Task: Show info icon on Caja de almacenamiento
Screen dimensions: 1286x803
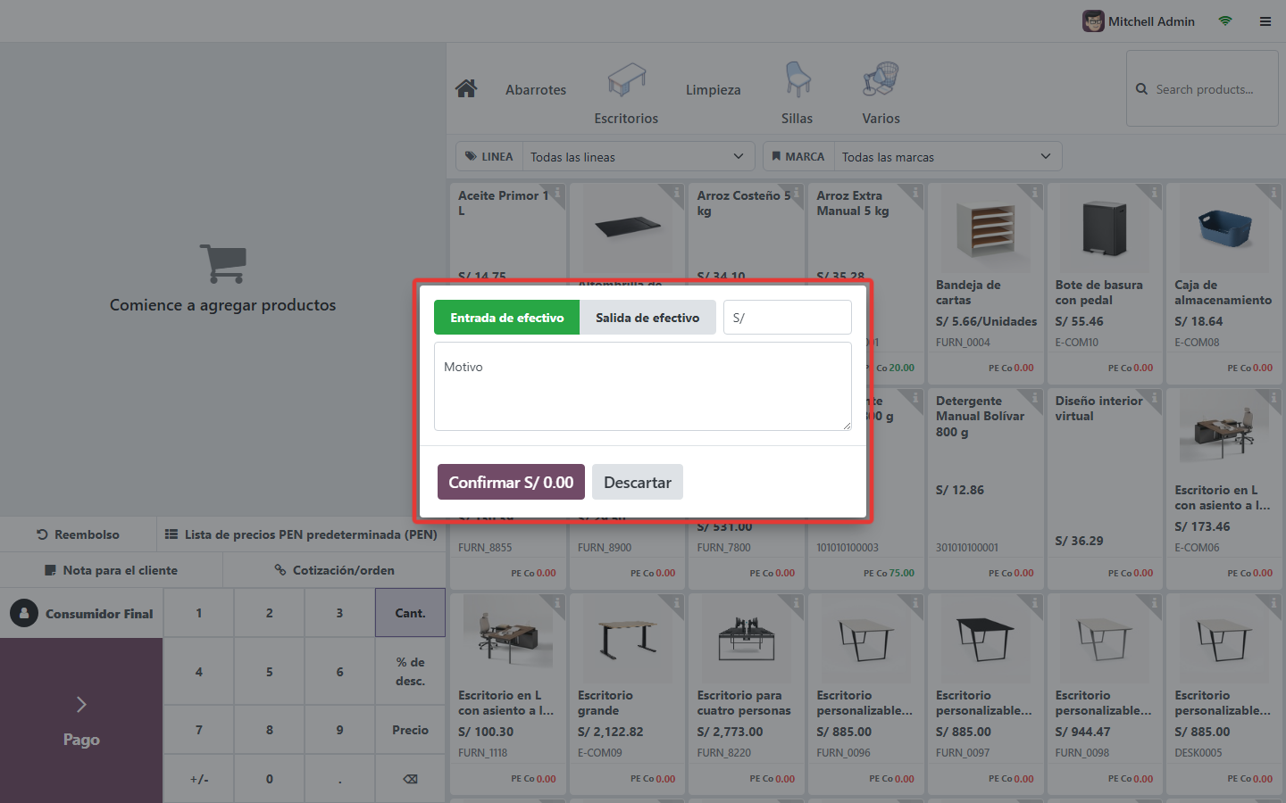Action: (x=1273, y=192)
